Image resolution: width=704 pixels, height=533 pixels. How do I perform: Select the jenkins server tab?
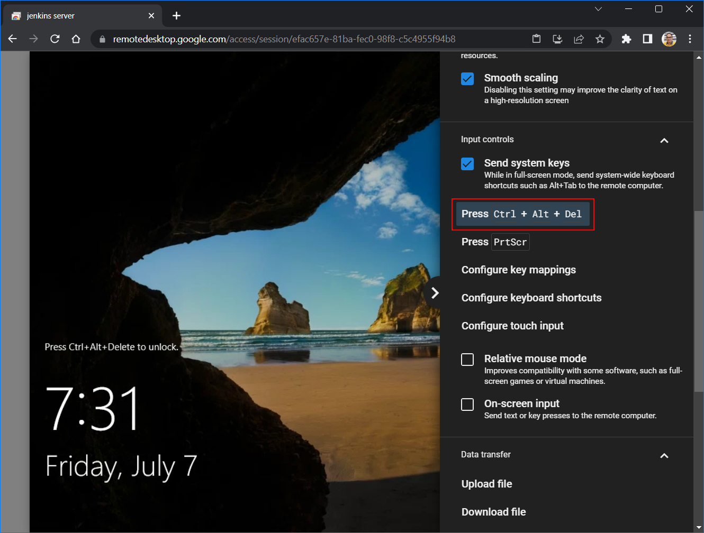tap(74, 16)
